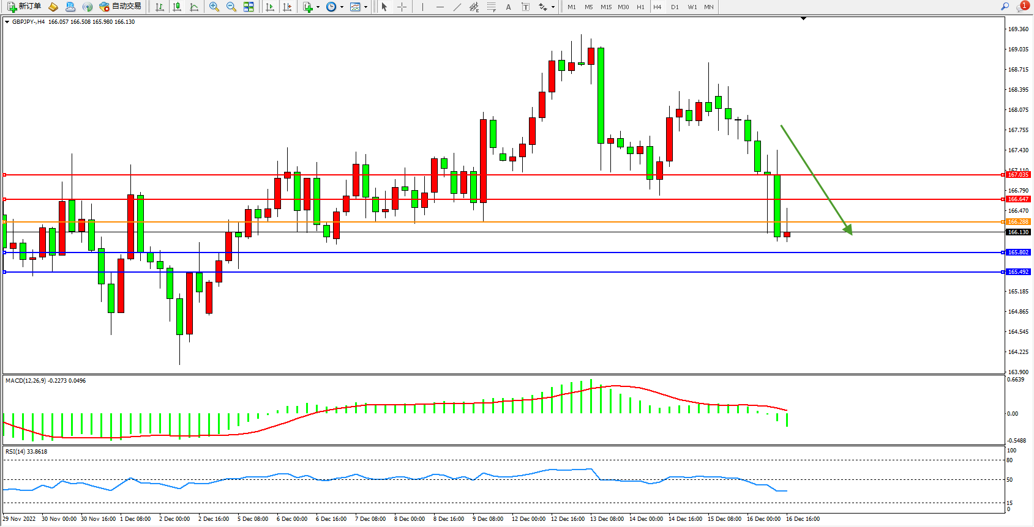Switch chart to candlestick mode

tap(177, 7)
